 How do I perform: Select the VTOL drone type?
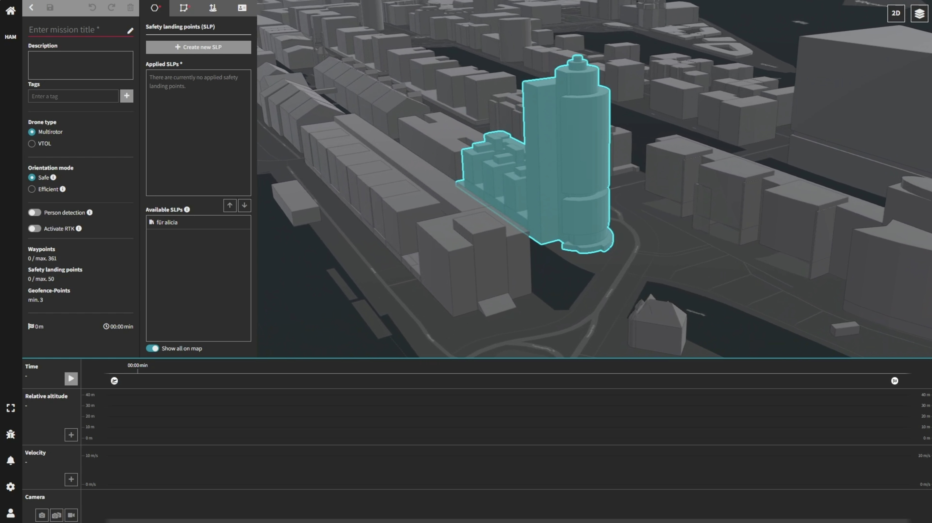(x=32, y=144)
